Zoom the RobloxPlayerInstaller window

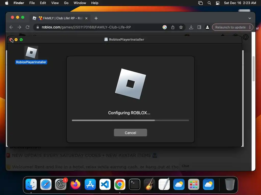pyautogui.click(x=21, y=40)
